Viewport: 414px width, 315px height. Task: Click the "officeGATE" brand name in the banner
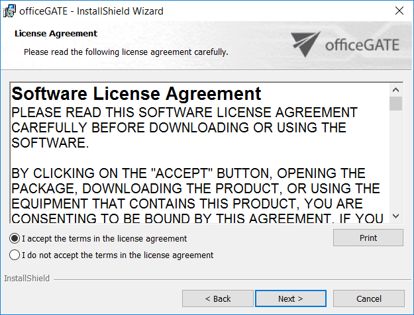click(x=362, y=45)
